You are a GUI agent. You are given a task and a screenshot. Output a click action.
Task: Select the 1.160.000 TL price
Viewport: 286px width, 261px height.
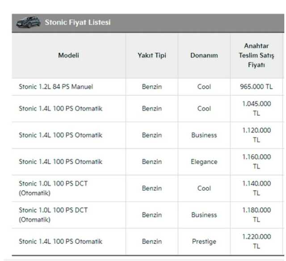click(x=257, y=161)
